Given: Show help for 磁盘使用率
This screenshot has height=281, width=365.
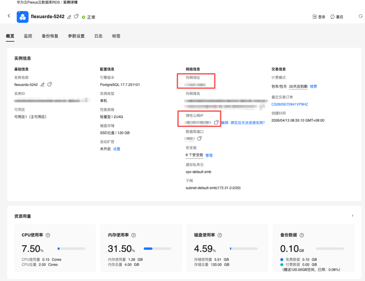Looking at the screenshot, I should [220, 235].
